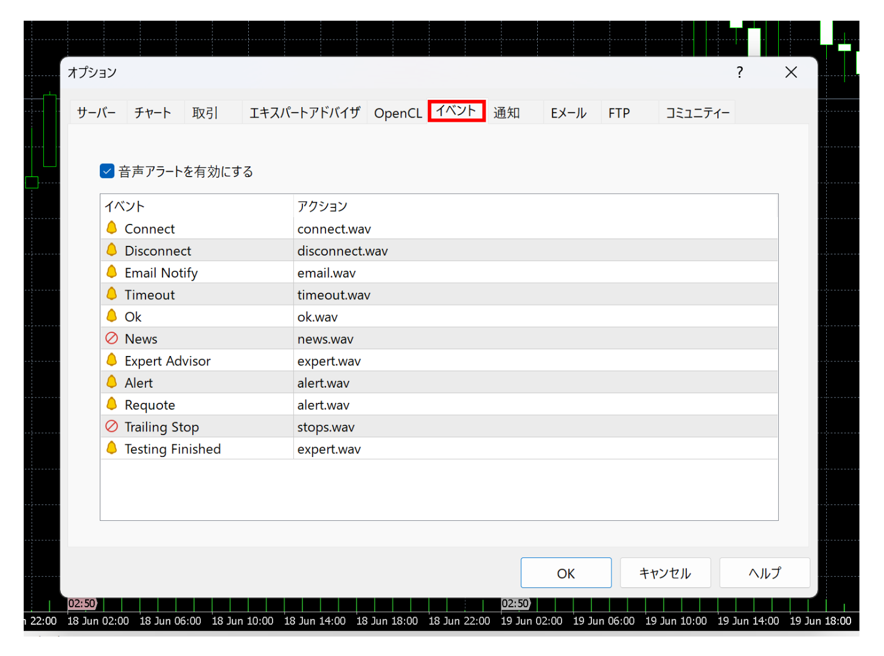884x656 pixels.
Task: Switch to the チャート tab
Action: (153, 113)
